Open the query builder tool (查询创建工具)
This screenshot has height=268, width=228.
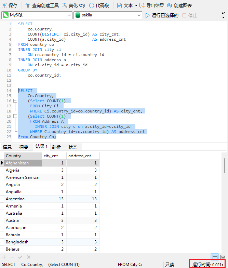(42, 5)
